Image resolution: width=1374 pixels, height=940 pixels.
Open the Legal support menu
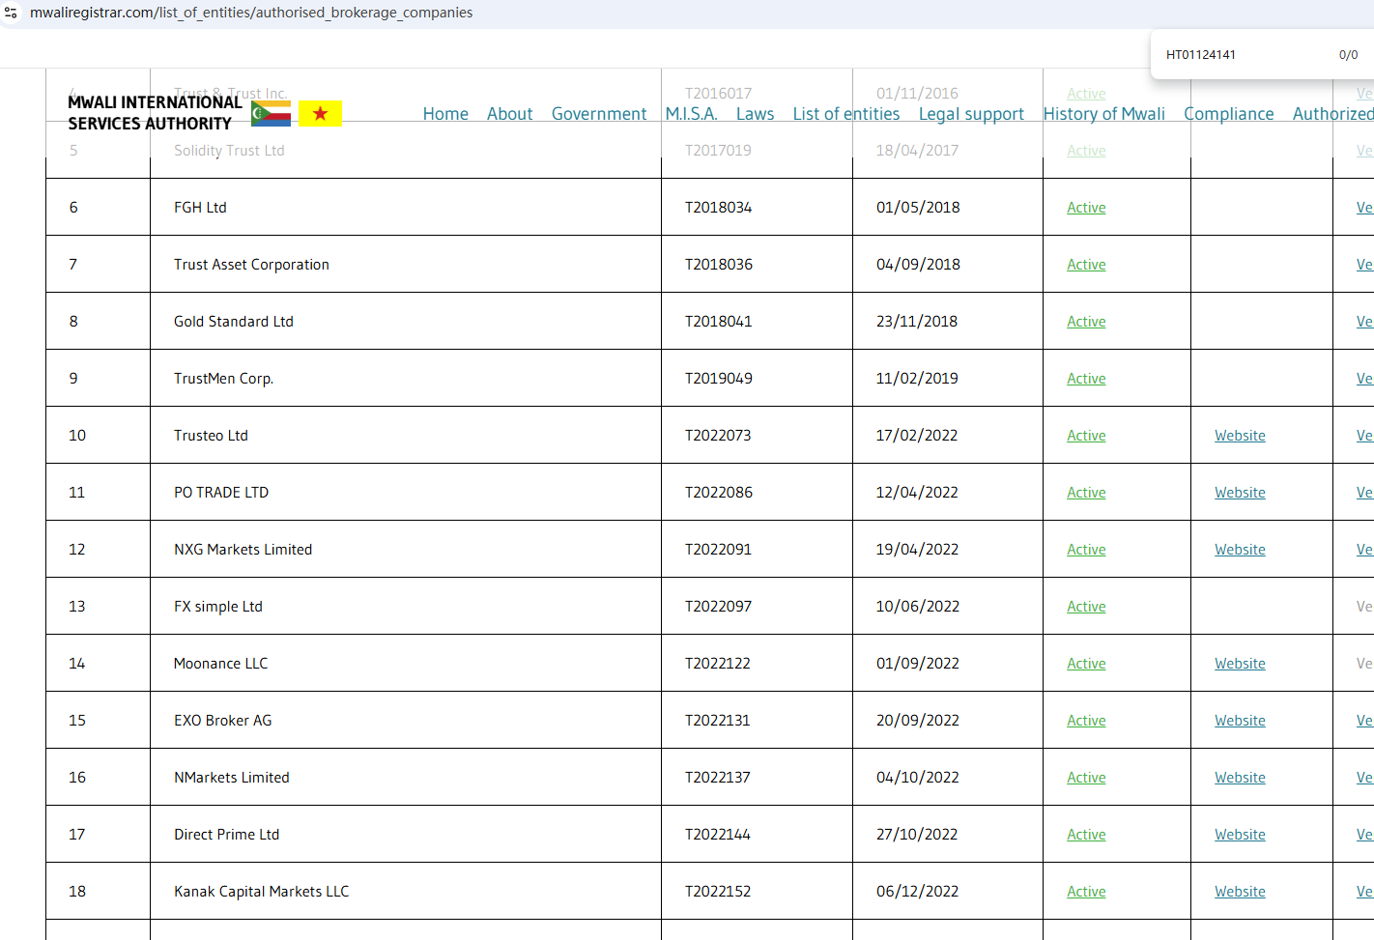pyautogui.click(x=970, y=114)
